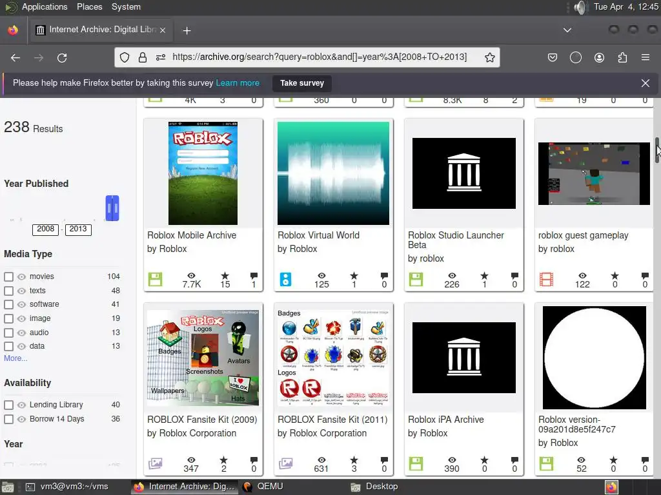The image size is (661, 495).
Task: Toggle eye icon next to Lending Library
Action: pyautogui.click(x=21, y=405)
